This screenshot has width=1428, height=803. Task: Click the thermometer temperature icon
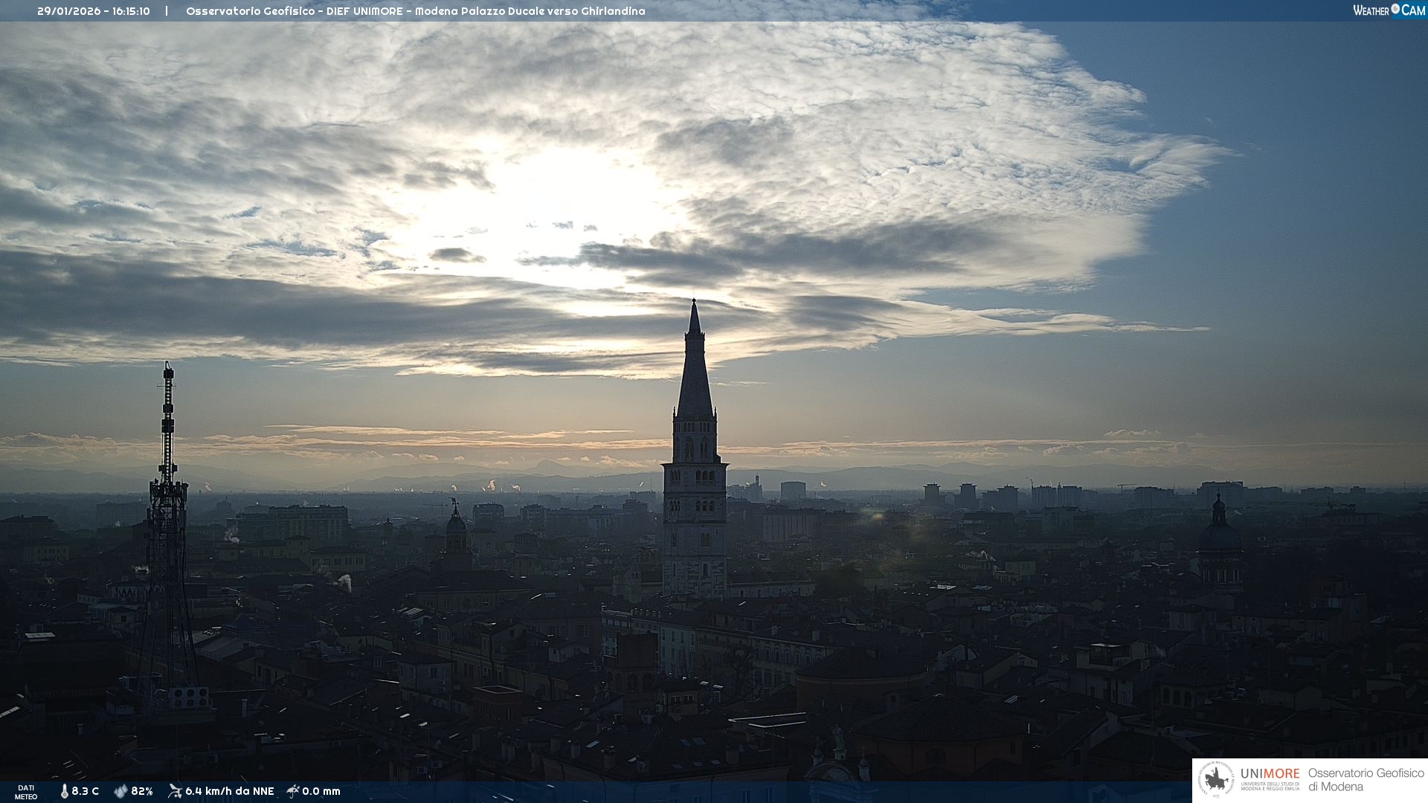[x=64, y=791]
